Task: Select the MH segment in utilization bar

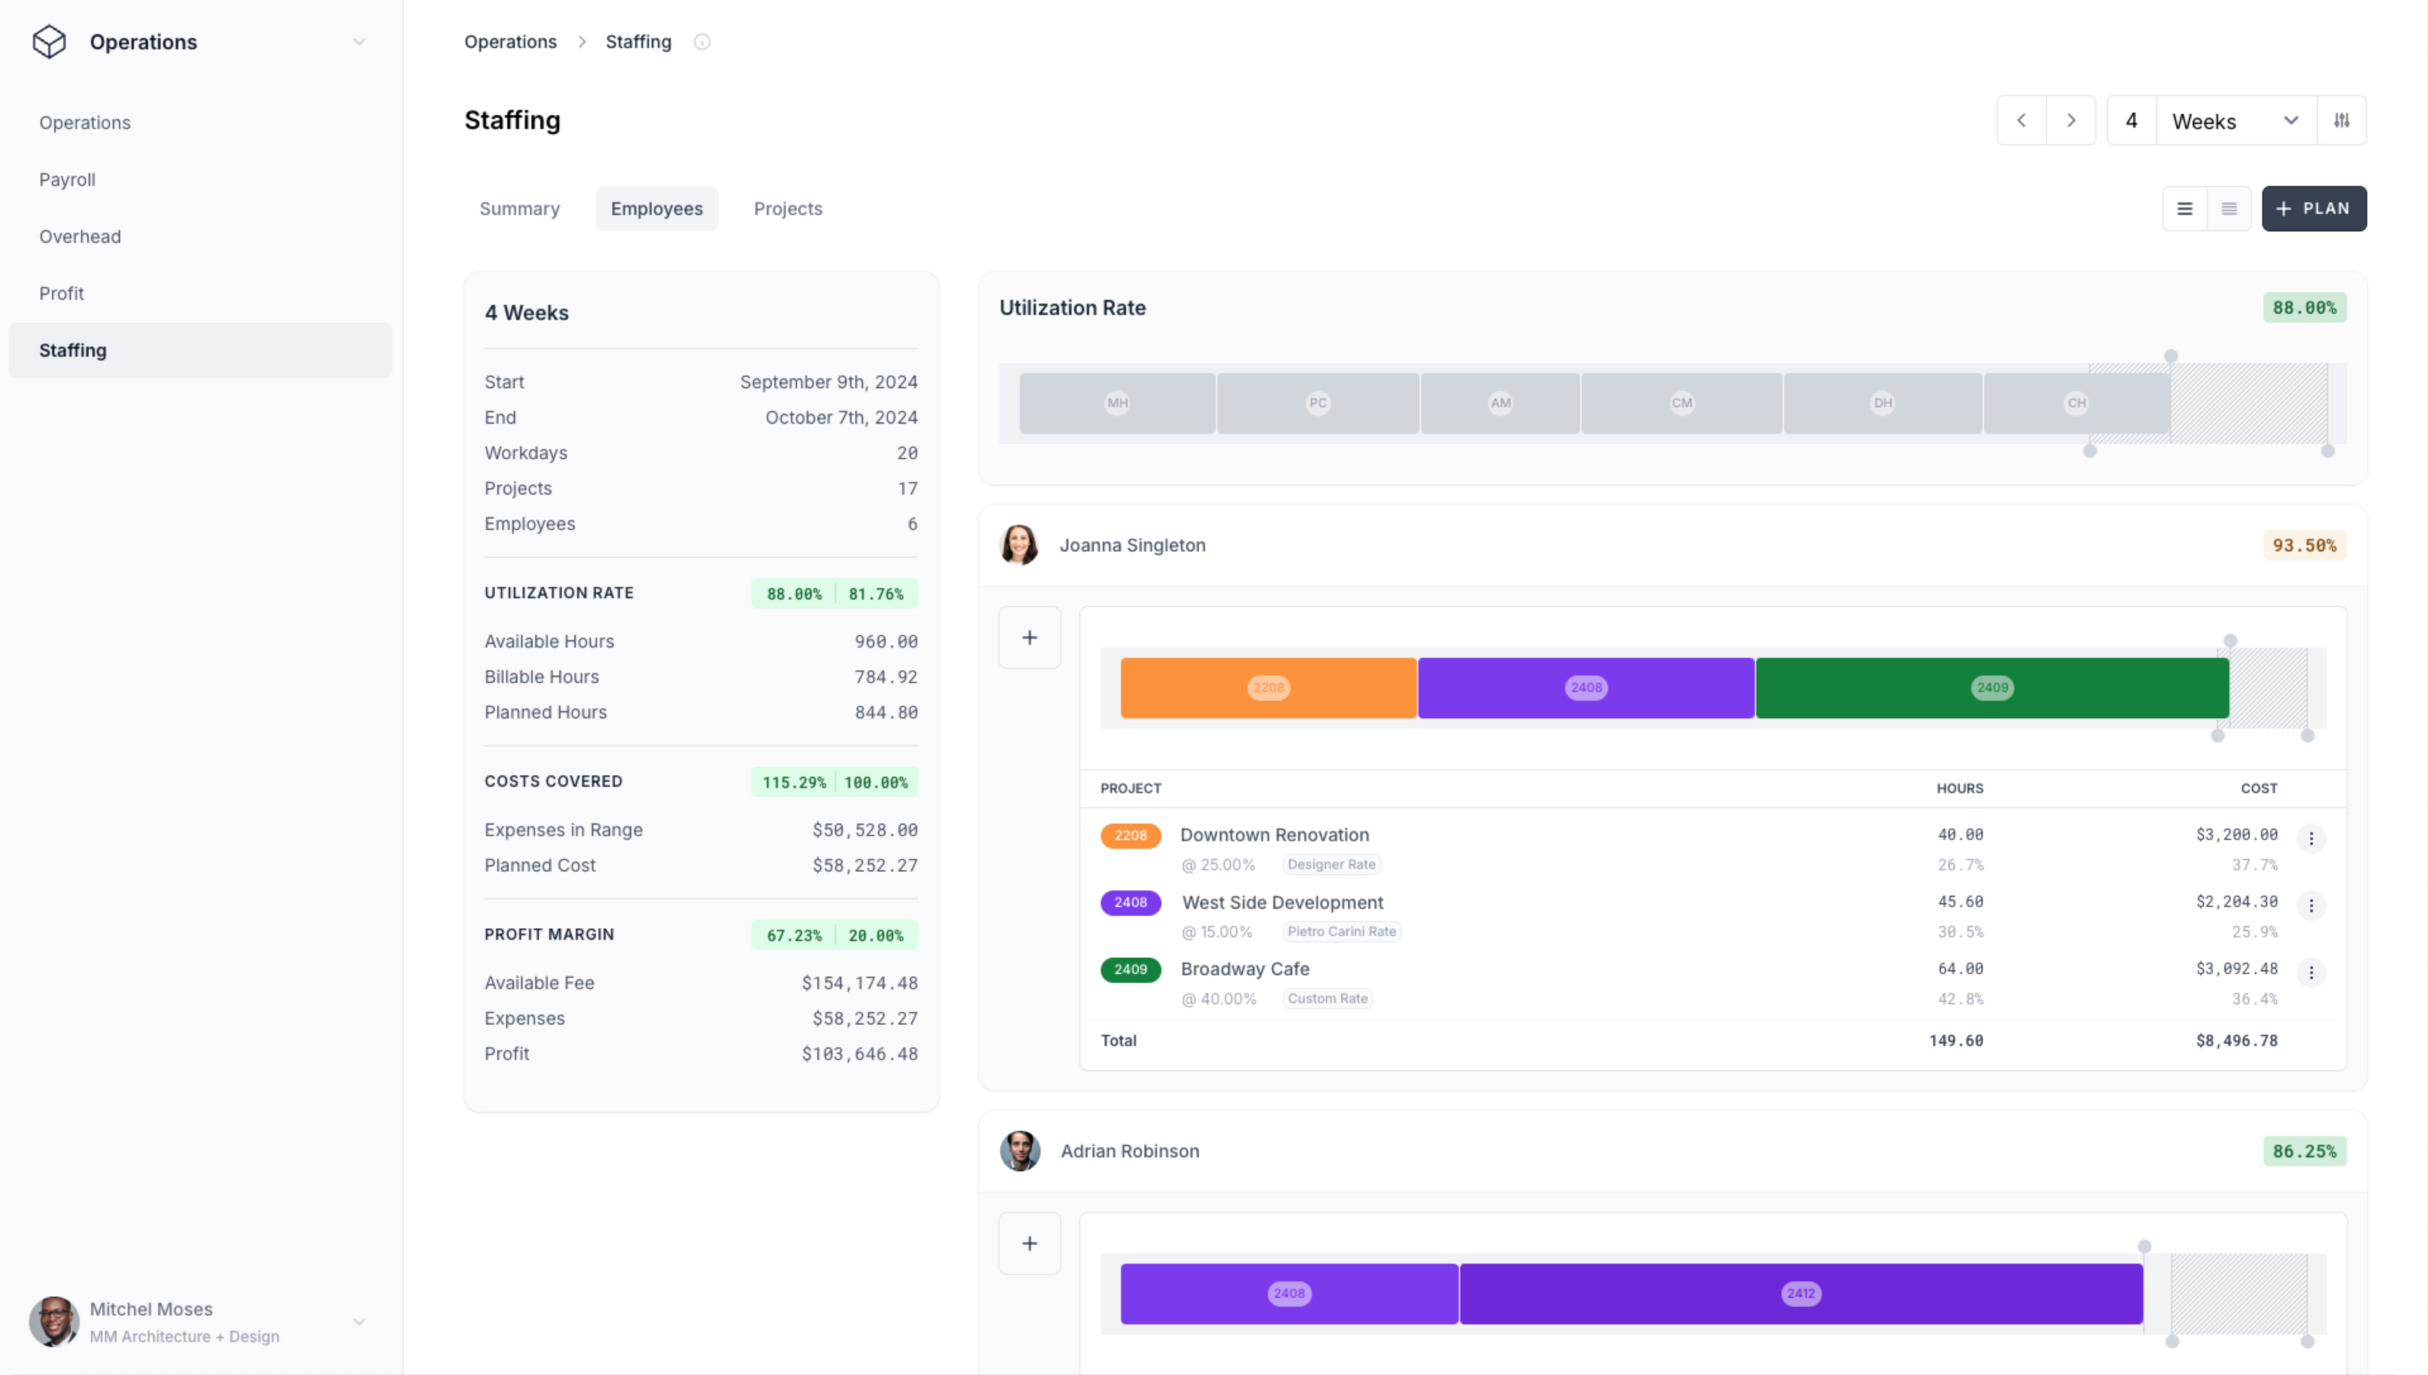Action: click(x=1117, y=404)
